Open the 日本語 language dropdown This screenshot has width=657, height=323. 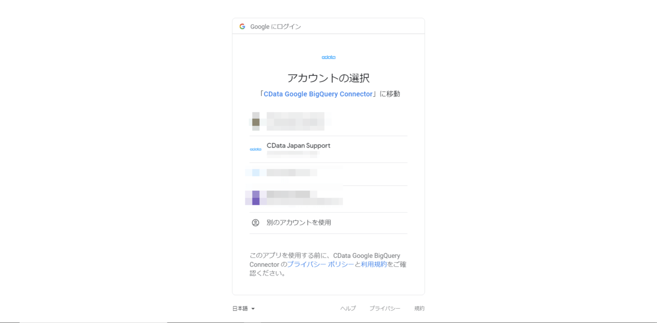click(x=244, y=308)
